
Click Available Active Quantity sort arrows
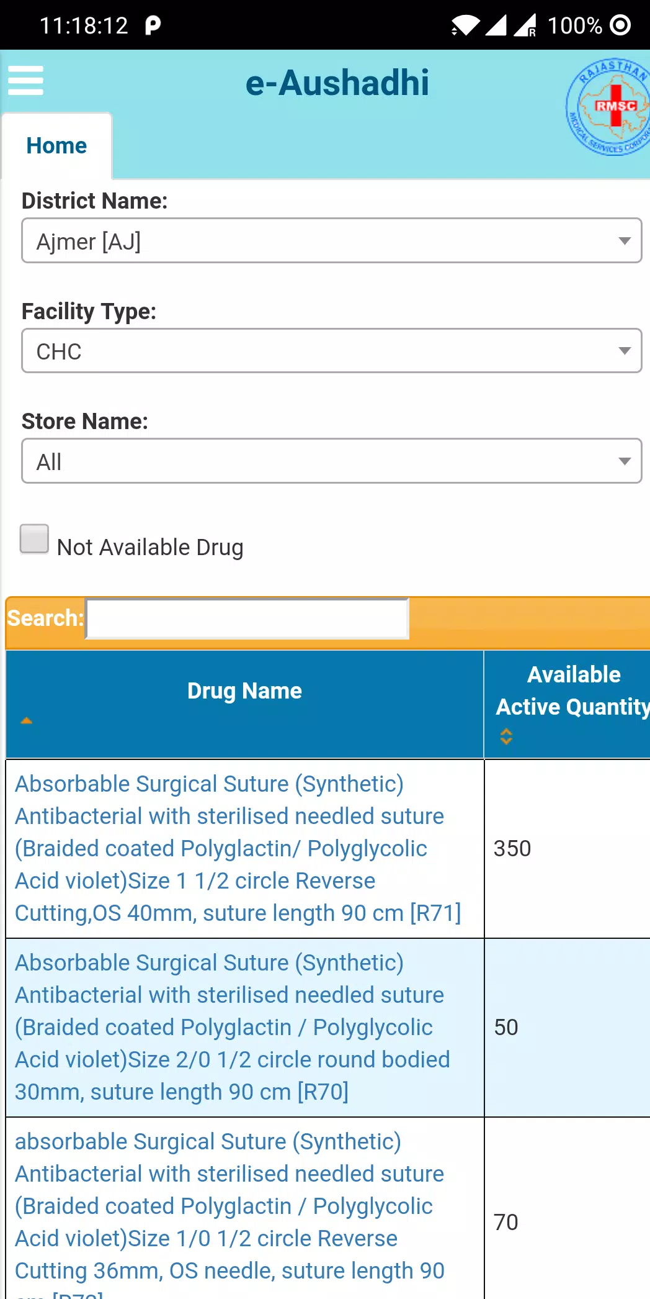(506, 736)
